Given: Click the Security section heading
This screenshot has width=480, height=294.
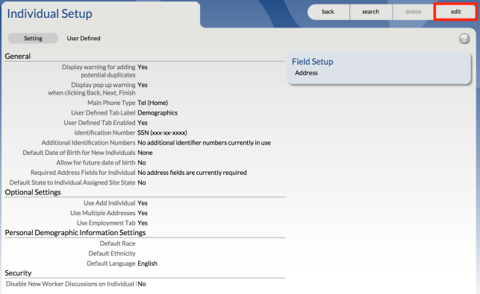Looking at the screenshot, I should (x=18, y=273).
